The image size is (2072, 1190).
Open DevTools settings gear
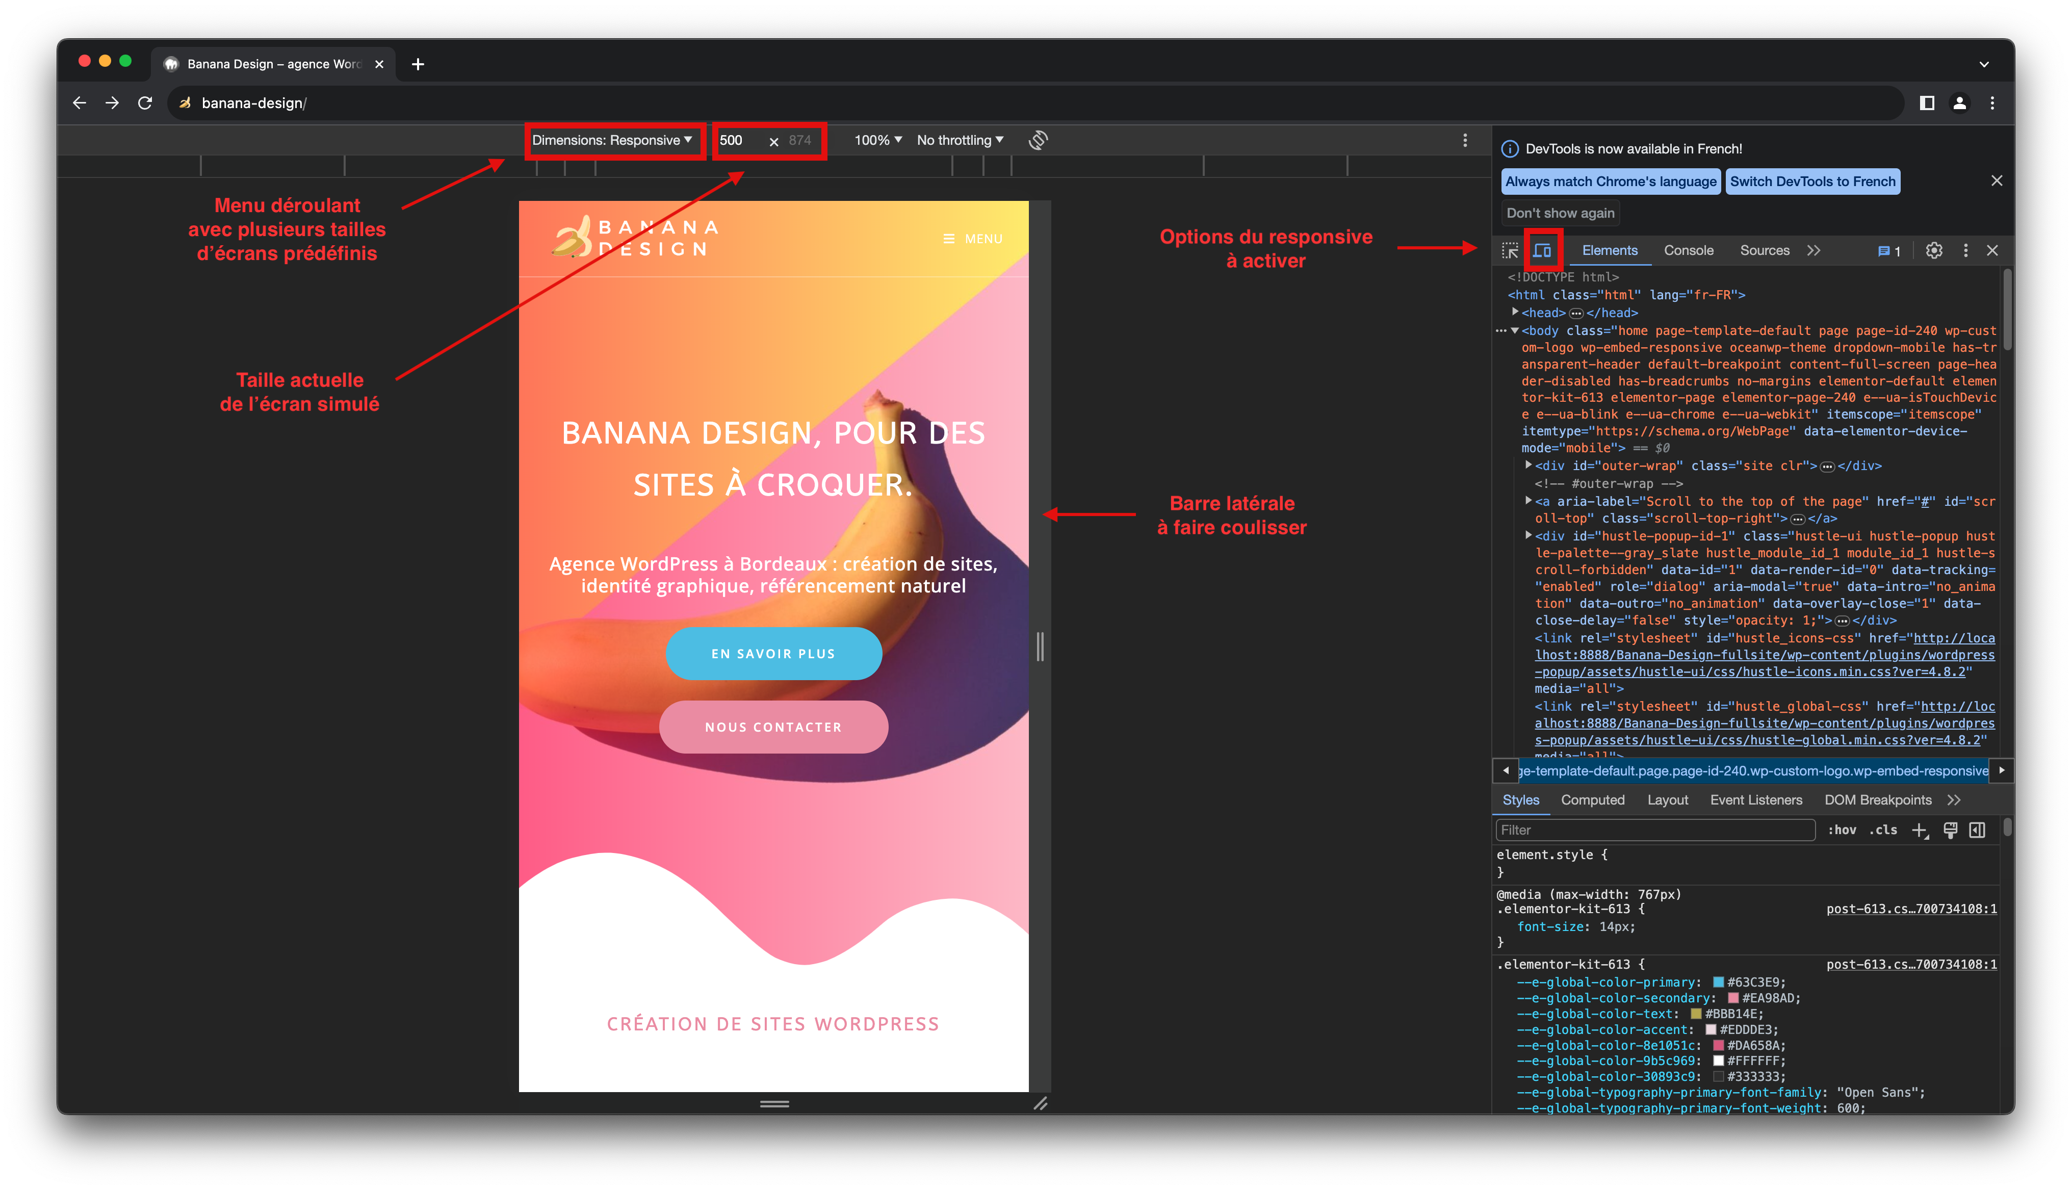[1934, 251]
